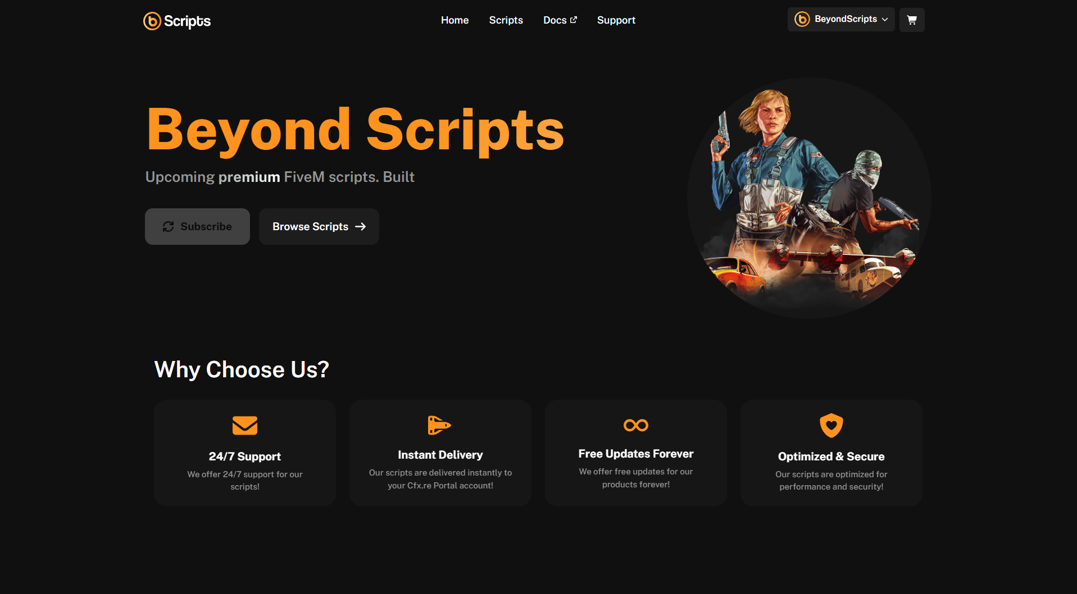Open the Support page
Image resolution: width=1077 pixels, height=594 pixels.
point(616,20)
